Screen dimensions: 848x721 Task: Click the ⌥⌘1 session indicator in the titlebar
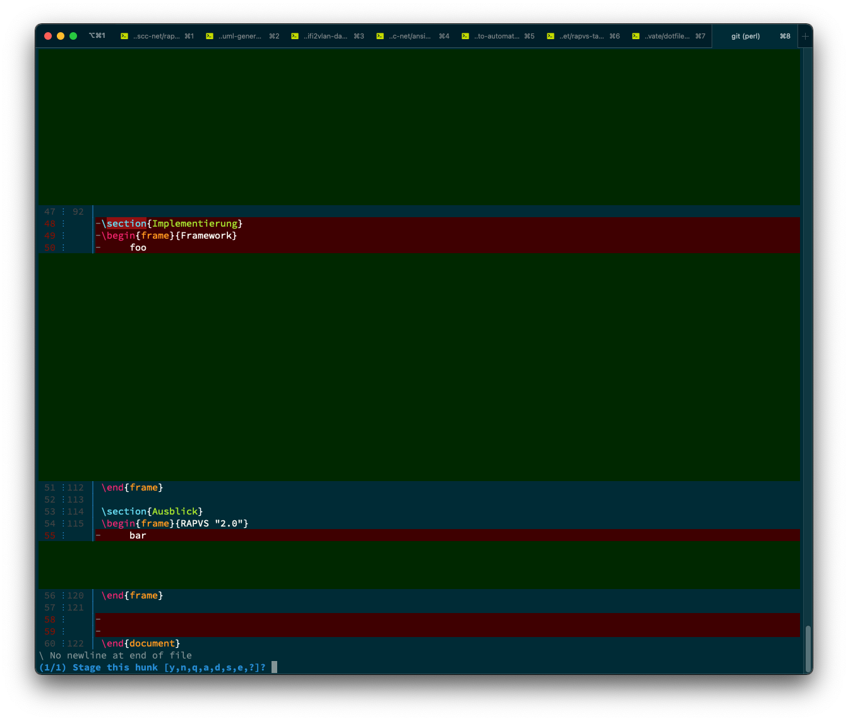pyautogui.click(x=98, y=36)
